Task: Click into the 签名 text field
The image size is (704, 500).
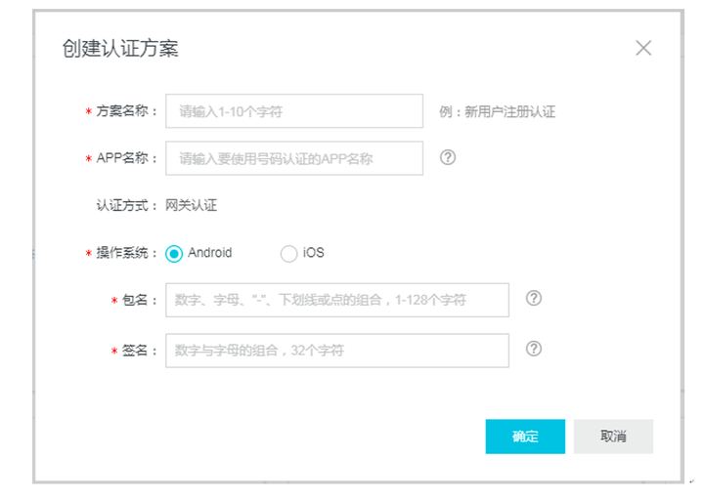Action: tap(337, 350)
